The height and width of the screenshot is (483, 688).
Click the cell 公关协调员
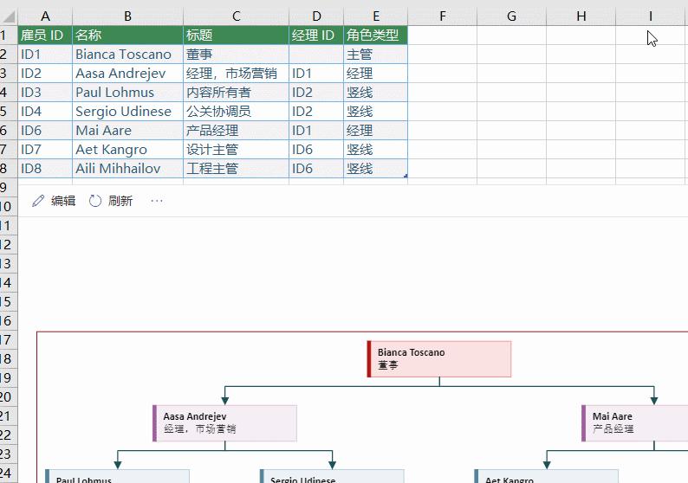point(236,112)
